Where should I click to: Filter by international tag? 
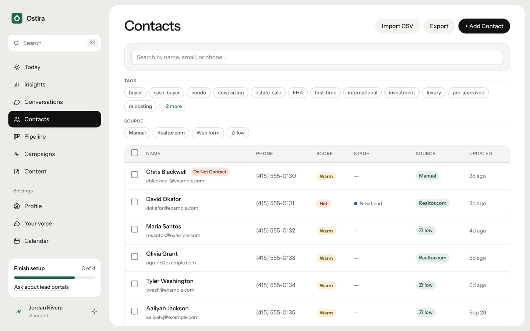(363, 93)
